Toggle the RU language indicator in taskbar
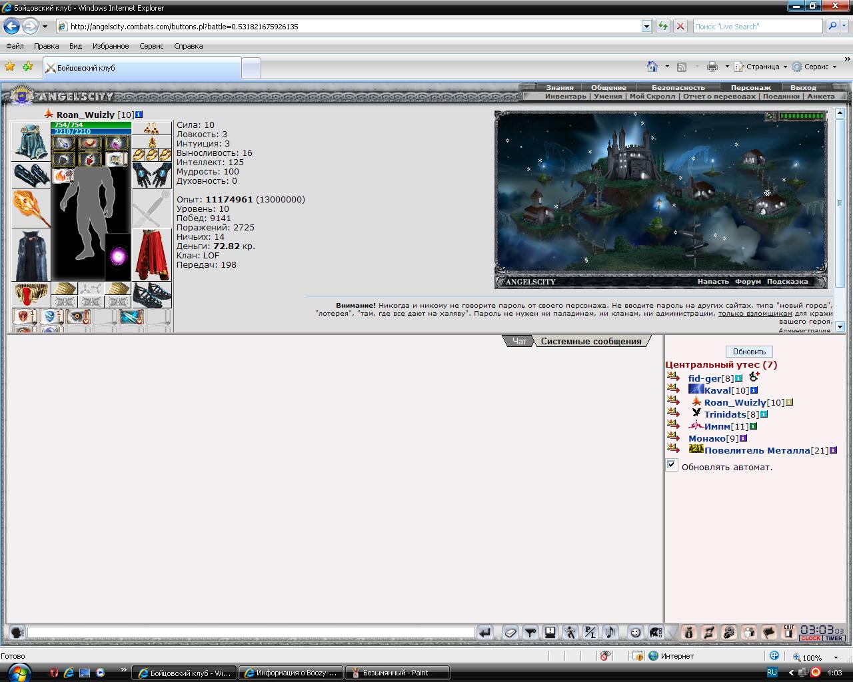Image resolution: width=853 pixels, height=682 pixels. [x=772, y=673]
